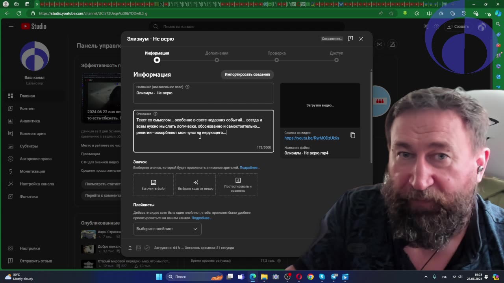Click Подробнее link under Значок
Image resolution: width=504 pixels, height=283 pixels.
coord(250,167)
